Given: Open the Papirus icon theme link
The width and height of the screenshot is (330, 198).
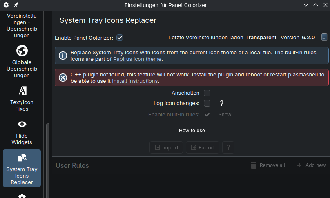Looking at the screenshot, I should click(x=137, y=59).
